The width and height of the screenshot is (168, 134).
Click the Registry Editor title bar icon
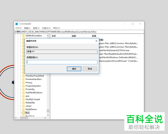tap(17, 24)
